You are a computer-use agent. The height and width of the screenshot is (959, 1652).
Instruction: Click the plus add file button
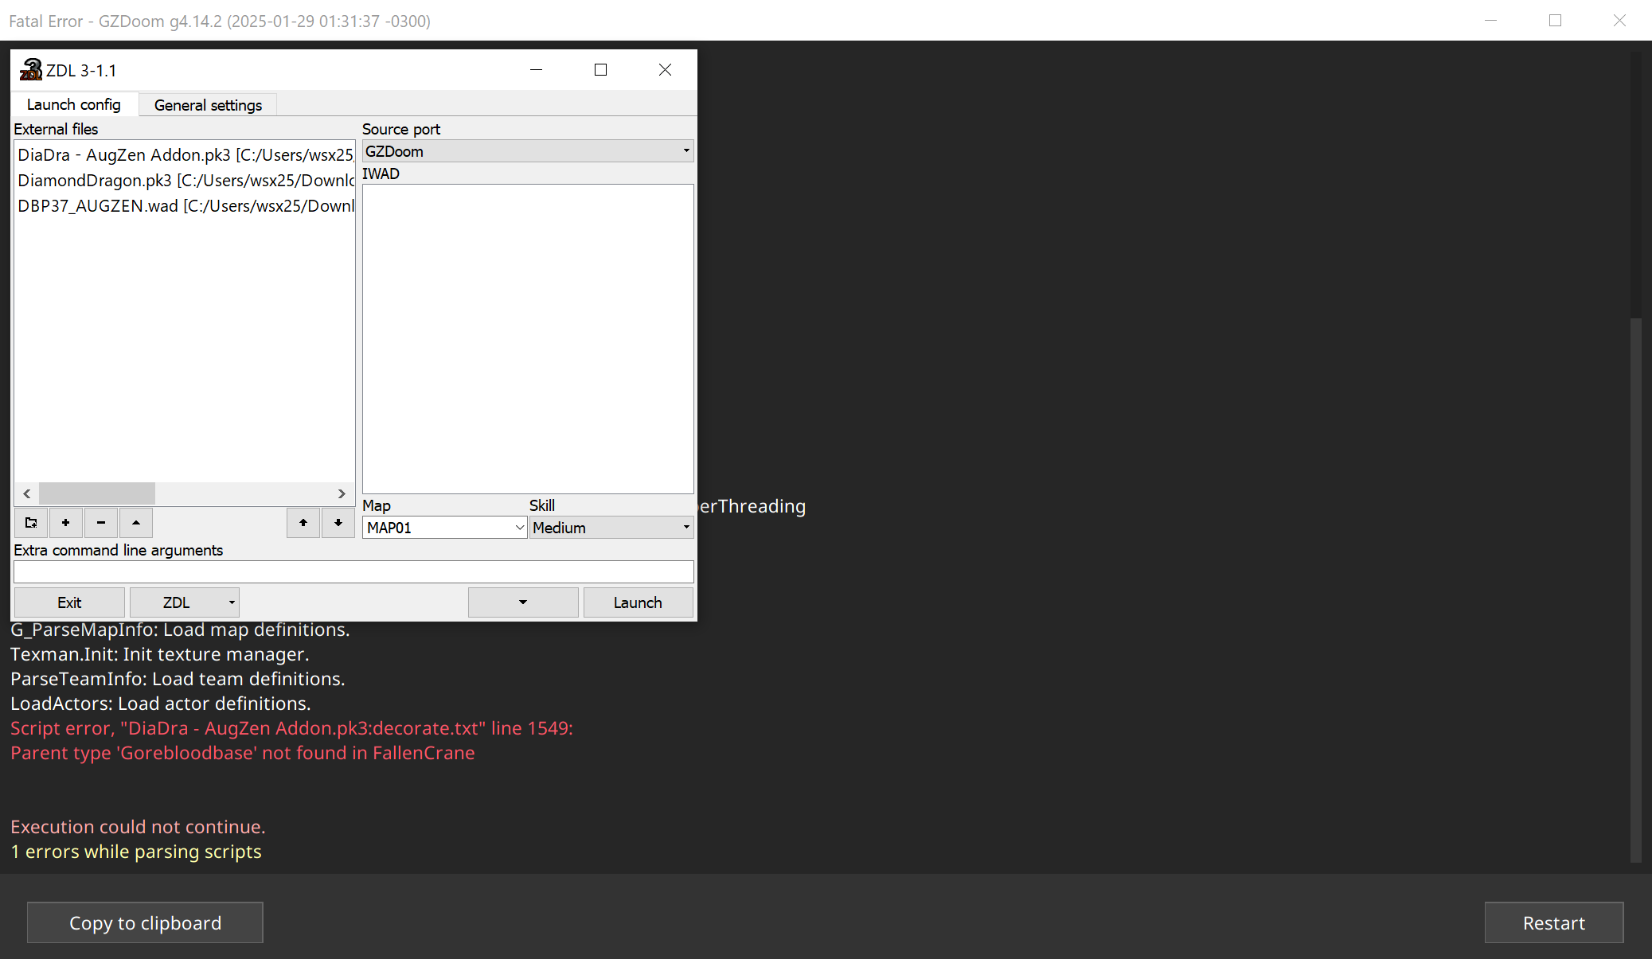tap(66, 523)
